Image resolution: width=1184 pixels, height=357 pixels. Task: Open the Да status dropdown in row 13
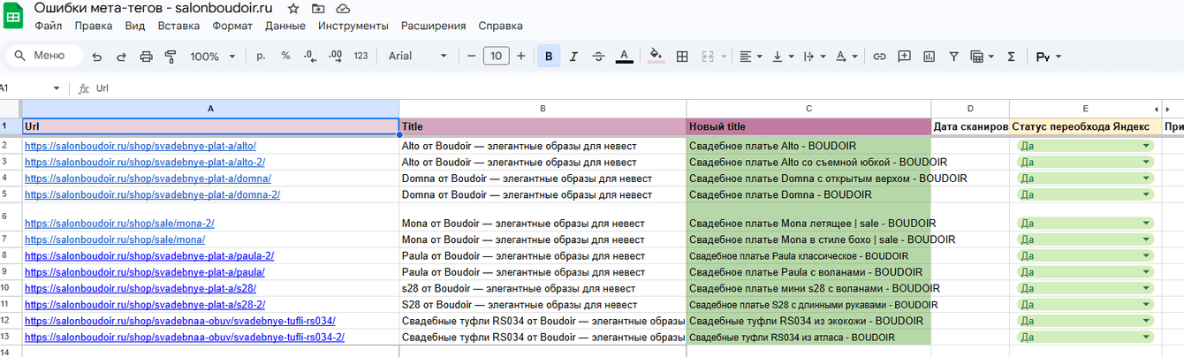point(1086,337)
